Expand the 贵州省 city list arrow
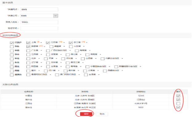This screenshot has width=194, height=117. coord(78,71)
